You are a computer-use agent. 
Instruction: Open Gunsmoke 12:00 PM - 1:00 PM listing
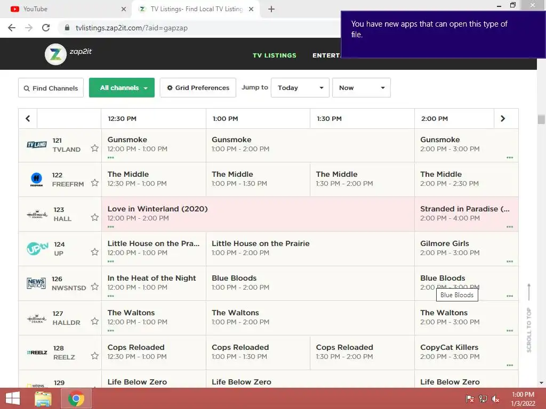tap(154, 145)
